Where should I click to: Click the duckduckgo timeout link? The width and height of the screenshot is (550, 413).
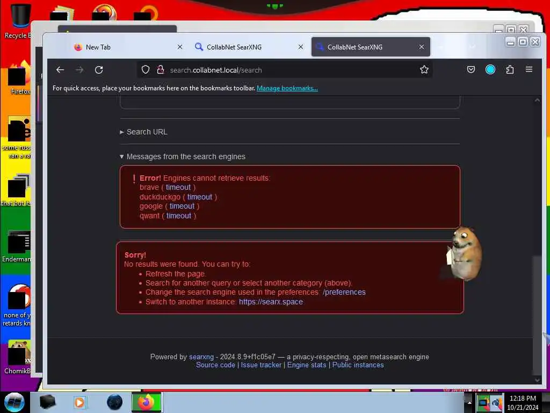click(200, 197)
